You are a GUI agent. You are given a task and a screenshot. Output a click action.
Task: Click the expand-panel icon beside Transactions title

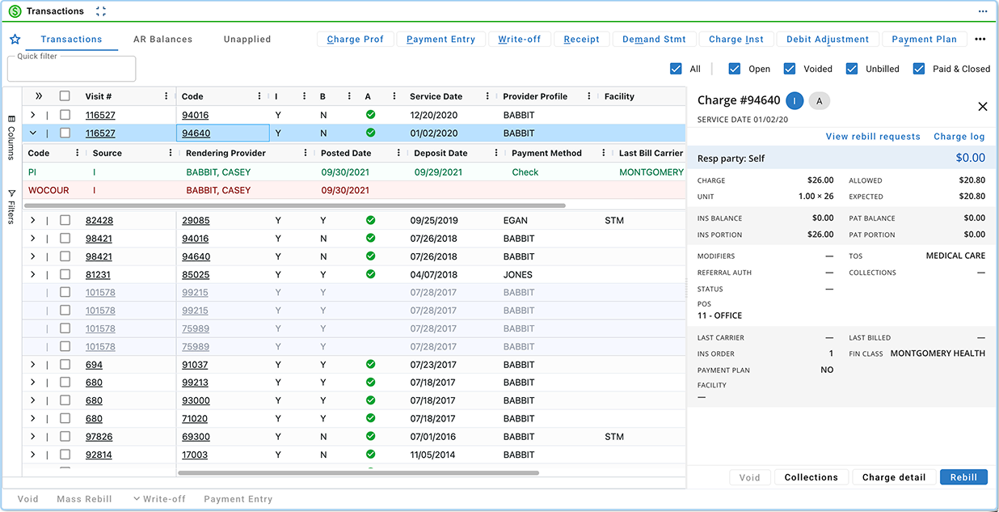(101, 11)
